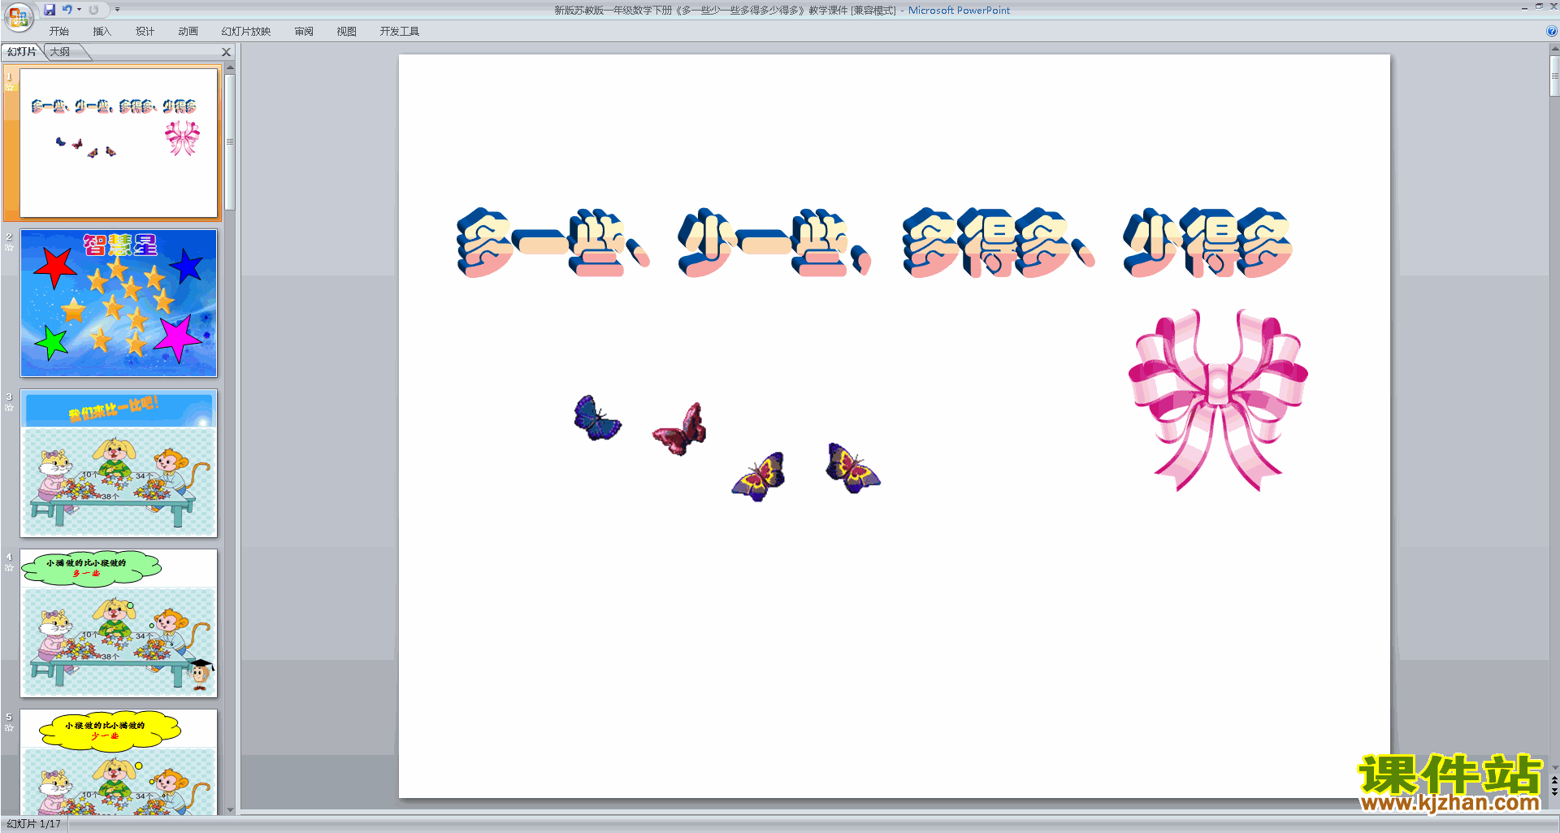Open Customize Quick Access Toolbar dropdown

(117, 10)
